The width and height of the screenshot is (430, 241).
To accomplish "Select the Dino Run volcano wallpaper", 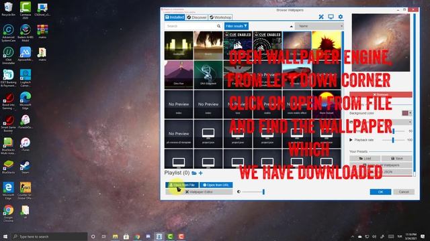I will 179,75.
